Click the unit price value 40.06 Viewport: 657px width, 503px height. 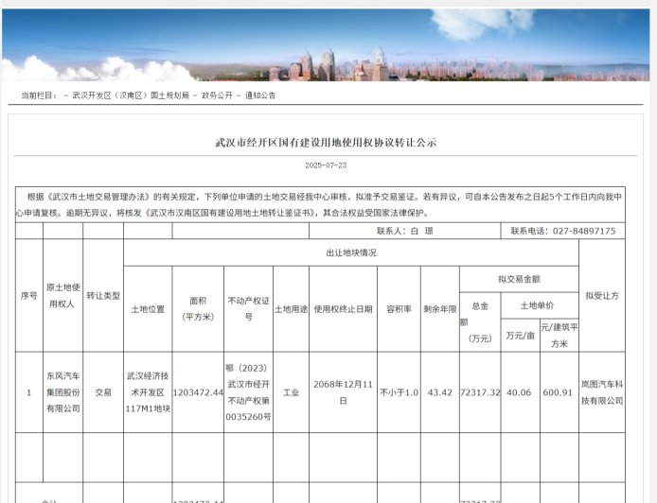(519, 392)
